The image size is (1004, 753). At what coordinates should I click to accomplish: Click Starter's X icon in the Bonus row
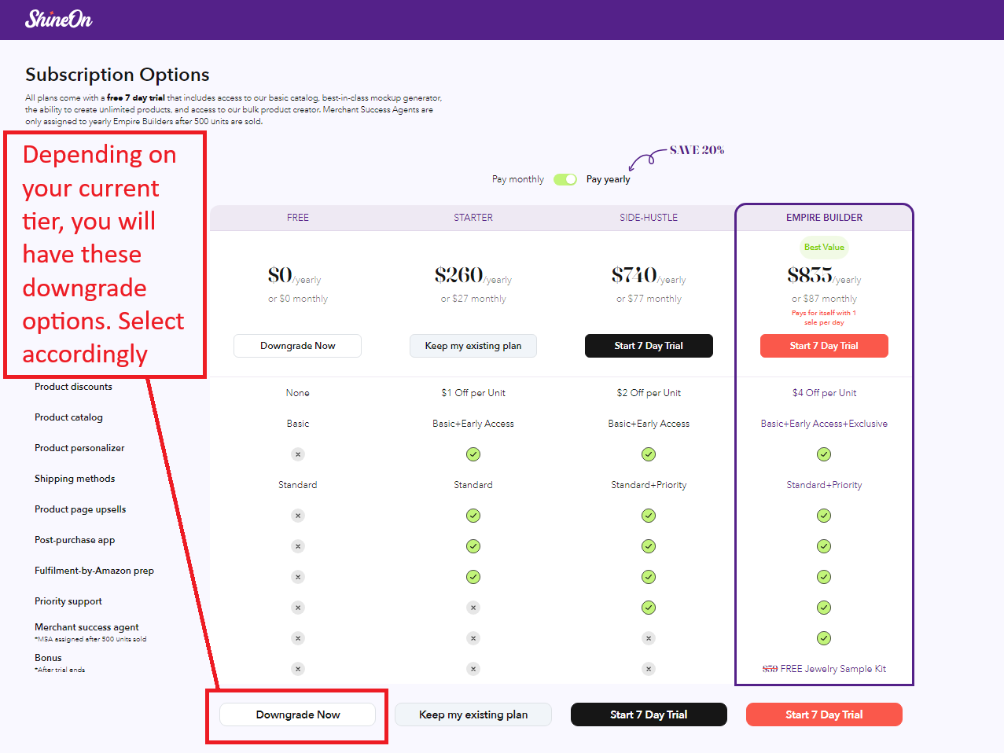click(473, 669)
